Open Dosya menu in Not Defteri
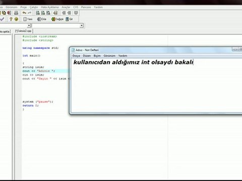The image size is (242, 181). point(76,56)
